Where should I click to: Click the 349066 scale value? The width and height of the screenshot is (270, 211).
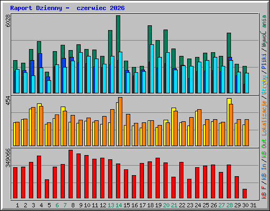[8, 158]
